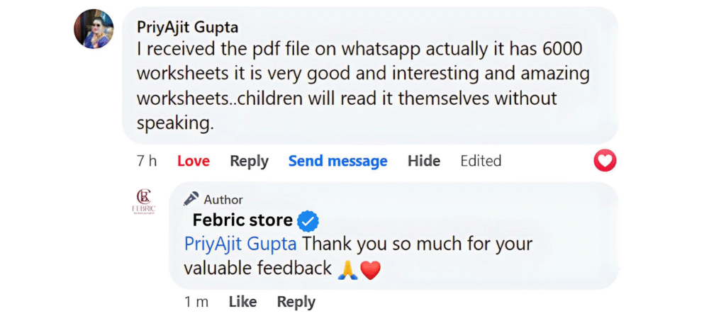Click the 1 m reply timestamp
This screenshot has height=316, width=726.
coord(196,302)
